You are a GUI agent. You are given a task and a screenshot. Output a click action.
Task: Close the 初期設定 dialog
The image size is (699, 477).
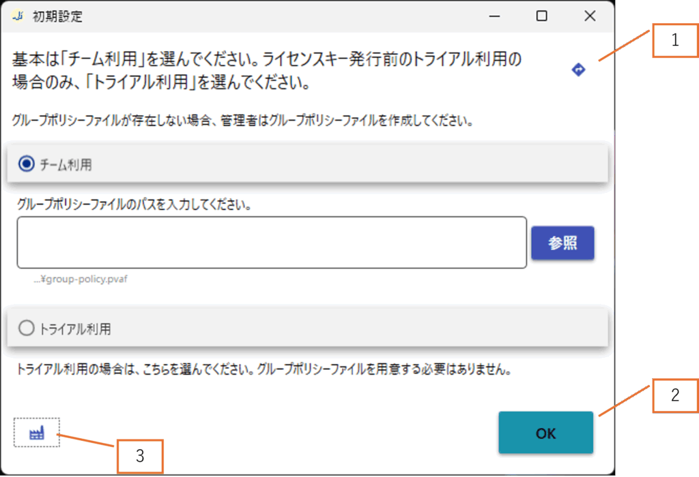(x=590, y=16)
